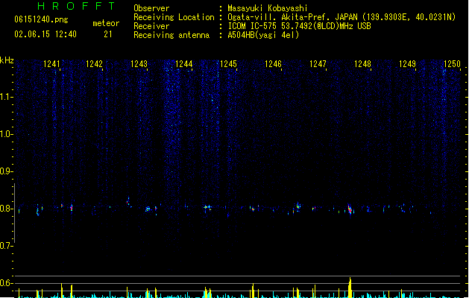The height and width of the screenshot is (298, 469).
Task: Click the strong red meteor echo before 1248
Action: point(350,209)
